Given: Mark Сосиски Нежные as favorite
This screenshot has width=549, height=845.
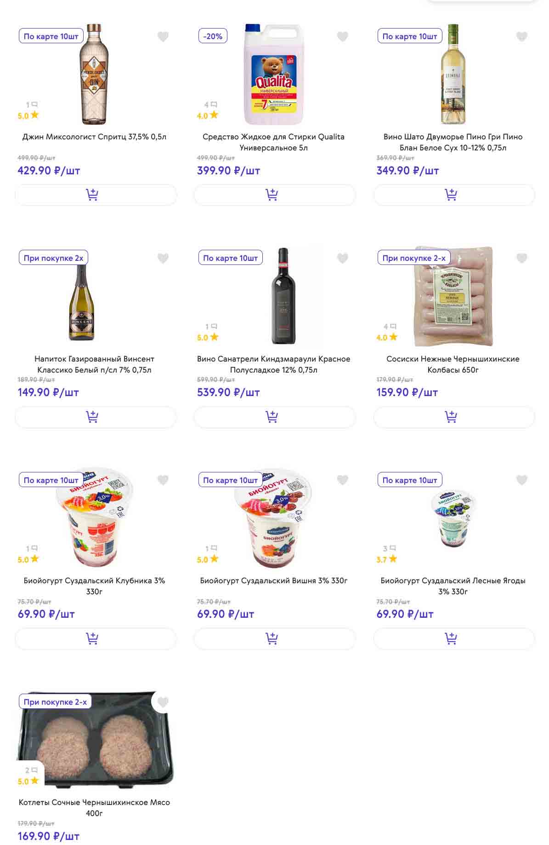Looking at the screenshot, I should click(x=521, y=258).
